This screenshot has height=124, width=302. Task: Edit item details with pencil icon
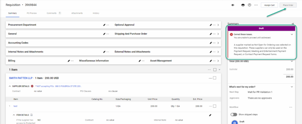pyautogui.click(x=210, y=115)
